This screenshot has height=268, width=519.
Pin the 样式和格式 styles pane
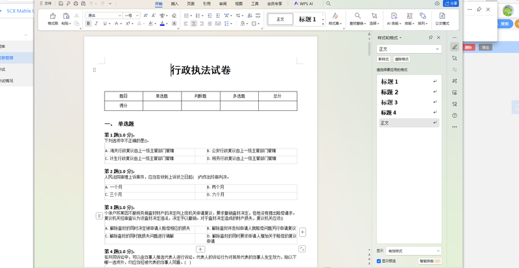coord(431,38)
